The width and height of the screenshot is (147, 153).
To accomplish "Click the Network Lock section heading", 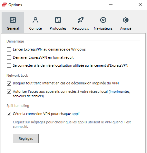I will (x=17, y=75).
